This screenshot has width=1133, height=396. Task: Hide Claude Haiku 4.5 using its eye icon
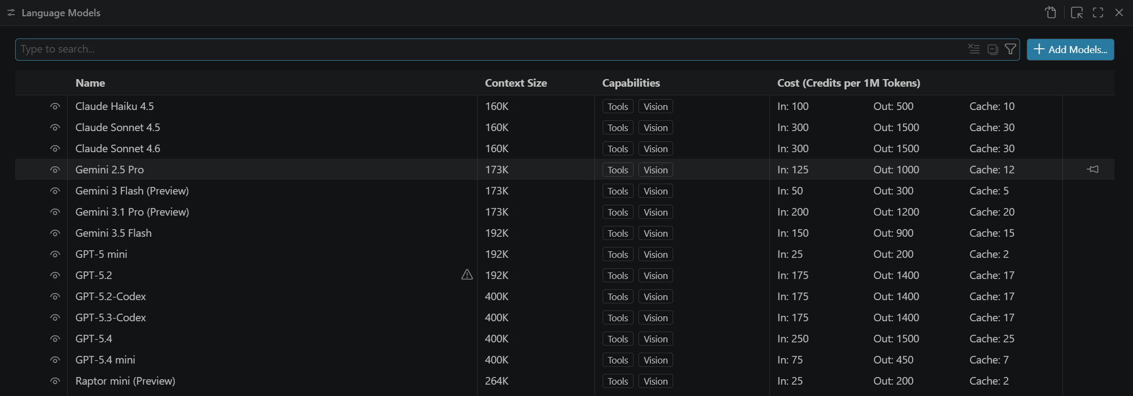[x=55, y=106]
